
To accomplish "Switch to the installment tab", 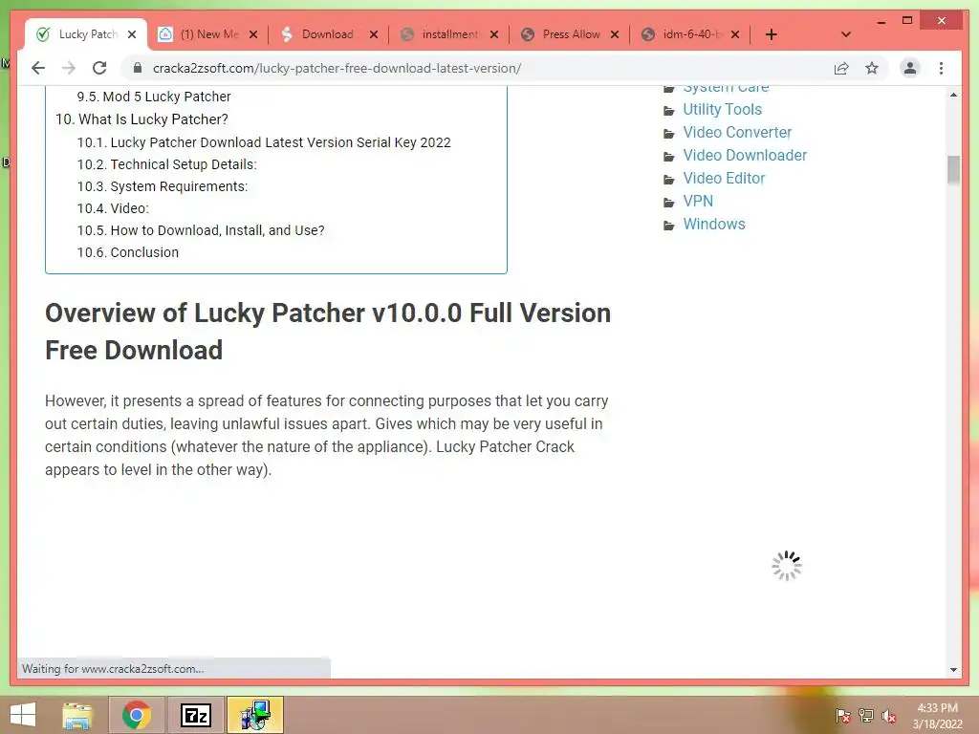I will tap(449, 34).
